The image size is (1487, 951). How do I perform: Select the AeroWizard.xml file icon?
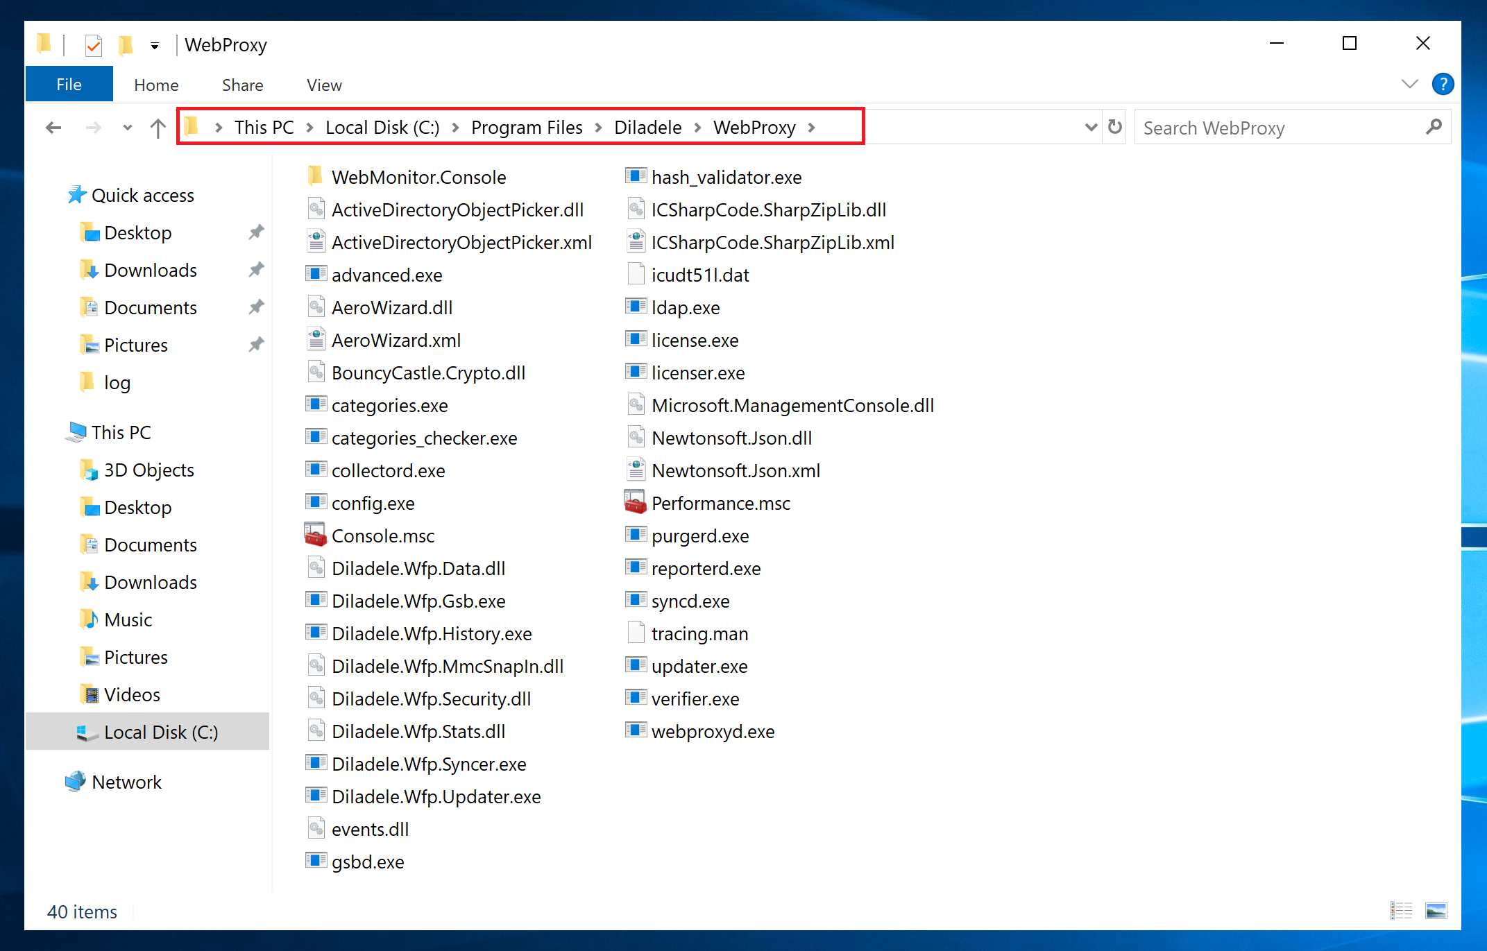(x=316, y=339)
